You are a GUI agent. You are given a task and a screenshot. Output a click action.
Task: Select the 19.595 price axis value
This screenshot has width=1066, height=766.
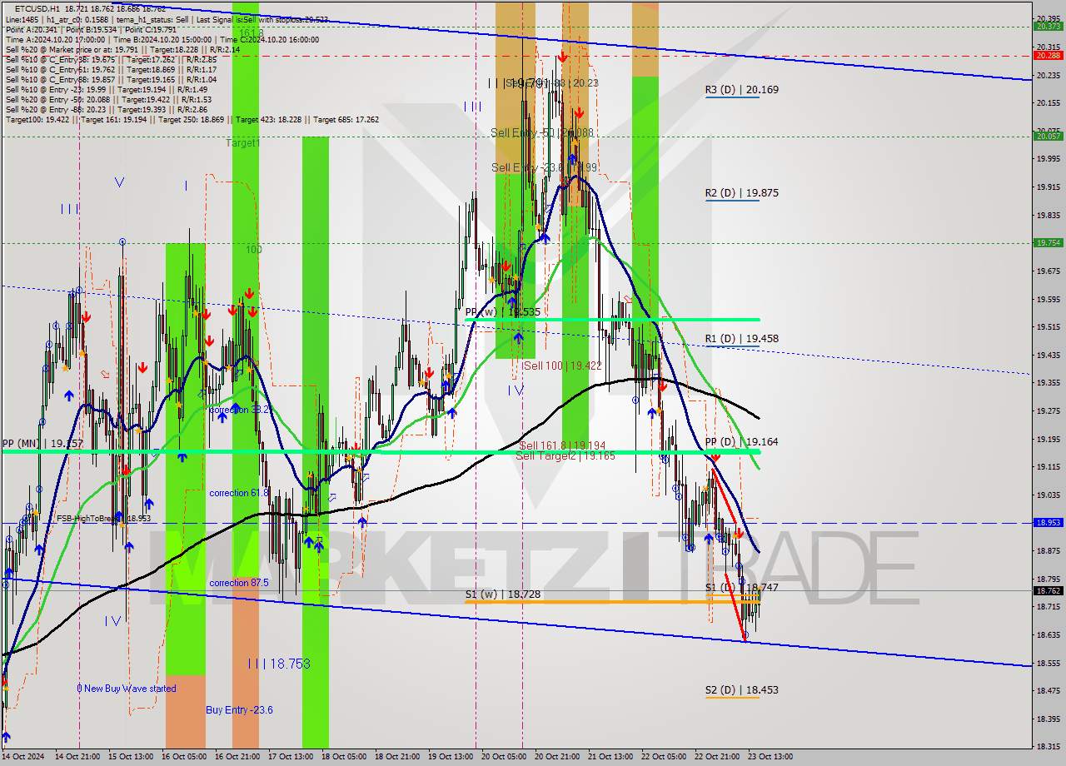(x=1048, y=299)
